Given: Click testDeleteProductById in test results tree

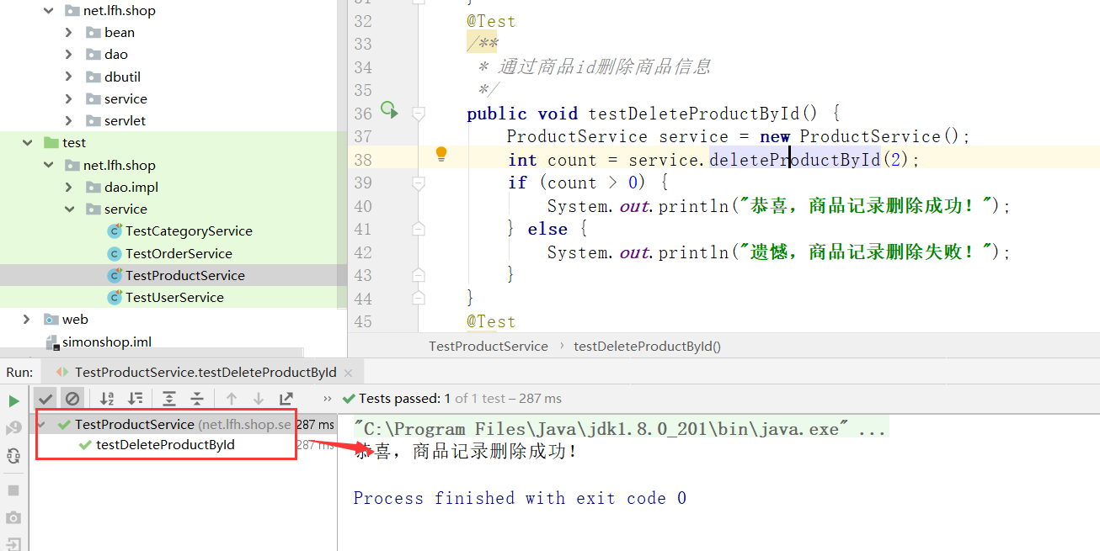Looking at the screenshot, I should [165, 445].
